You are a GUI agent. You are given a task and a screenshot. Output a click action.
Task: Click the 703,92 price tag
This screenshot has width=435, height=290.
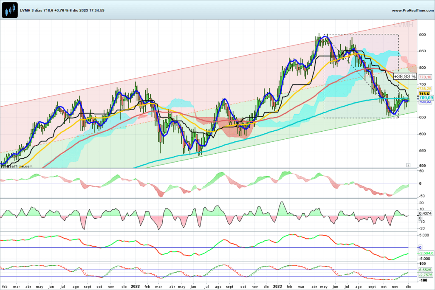(425, 102)
